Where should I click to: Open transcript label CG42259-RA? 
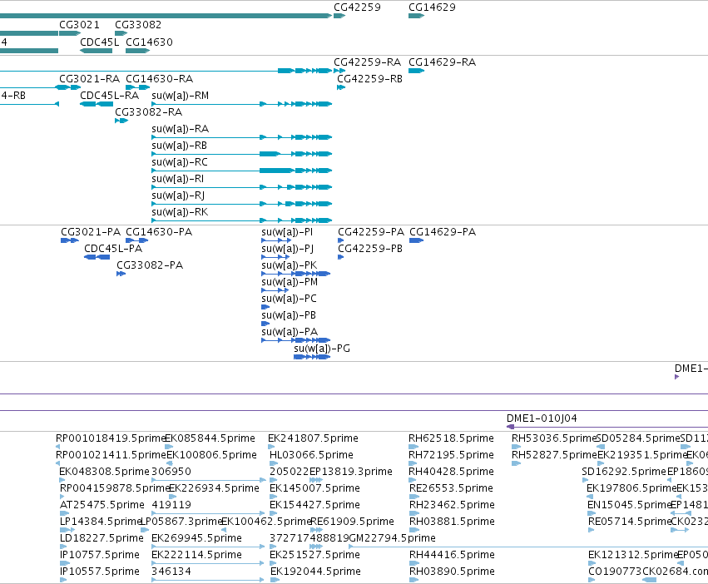(367, 62)
